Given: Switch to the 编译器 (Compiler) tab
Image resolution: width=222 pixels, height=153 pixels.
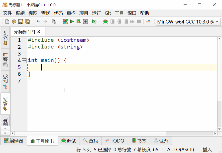Looking at the screenshot, I should click(x=13, y=141).
